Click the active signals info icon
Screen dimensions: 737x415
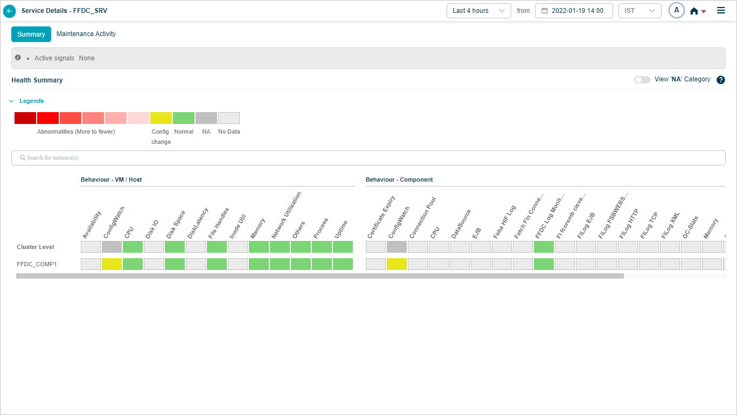[x=18, y=58]
